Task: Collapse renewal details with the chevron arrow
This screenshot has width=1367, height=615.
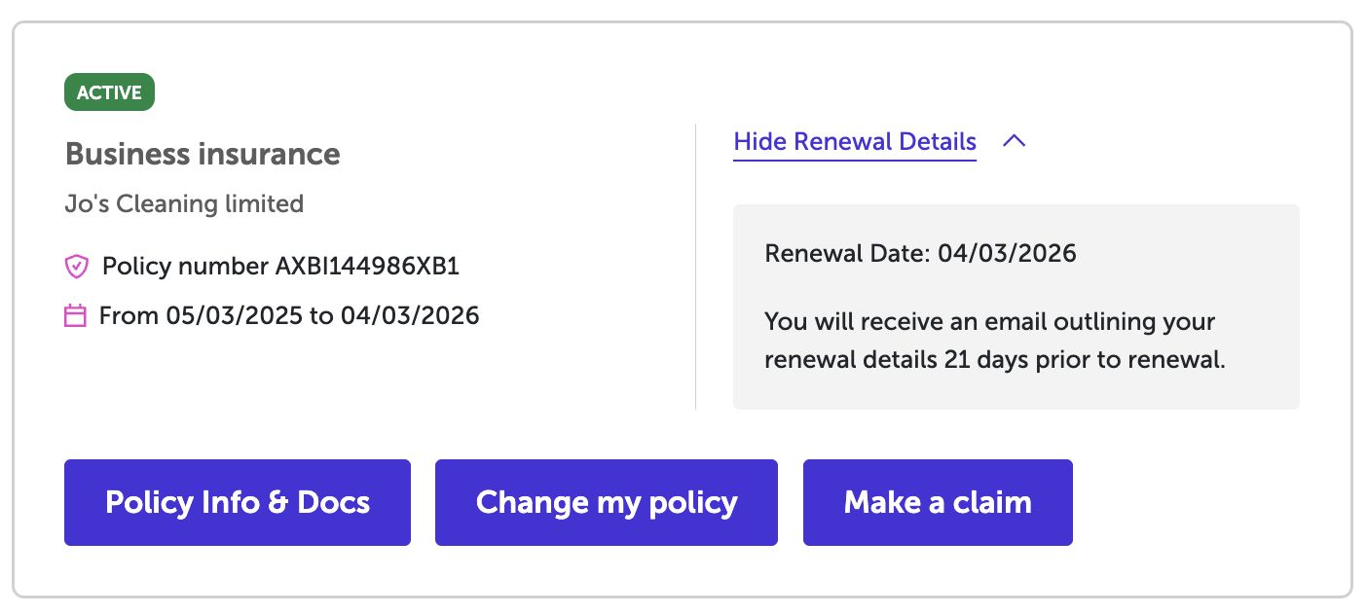Action: (x=1014, y=141)
